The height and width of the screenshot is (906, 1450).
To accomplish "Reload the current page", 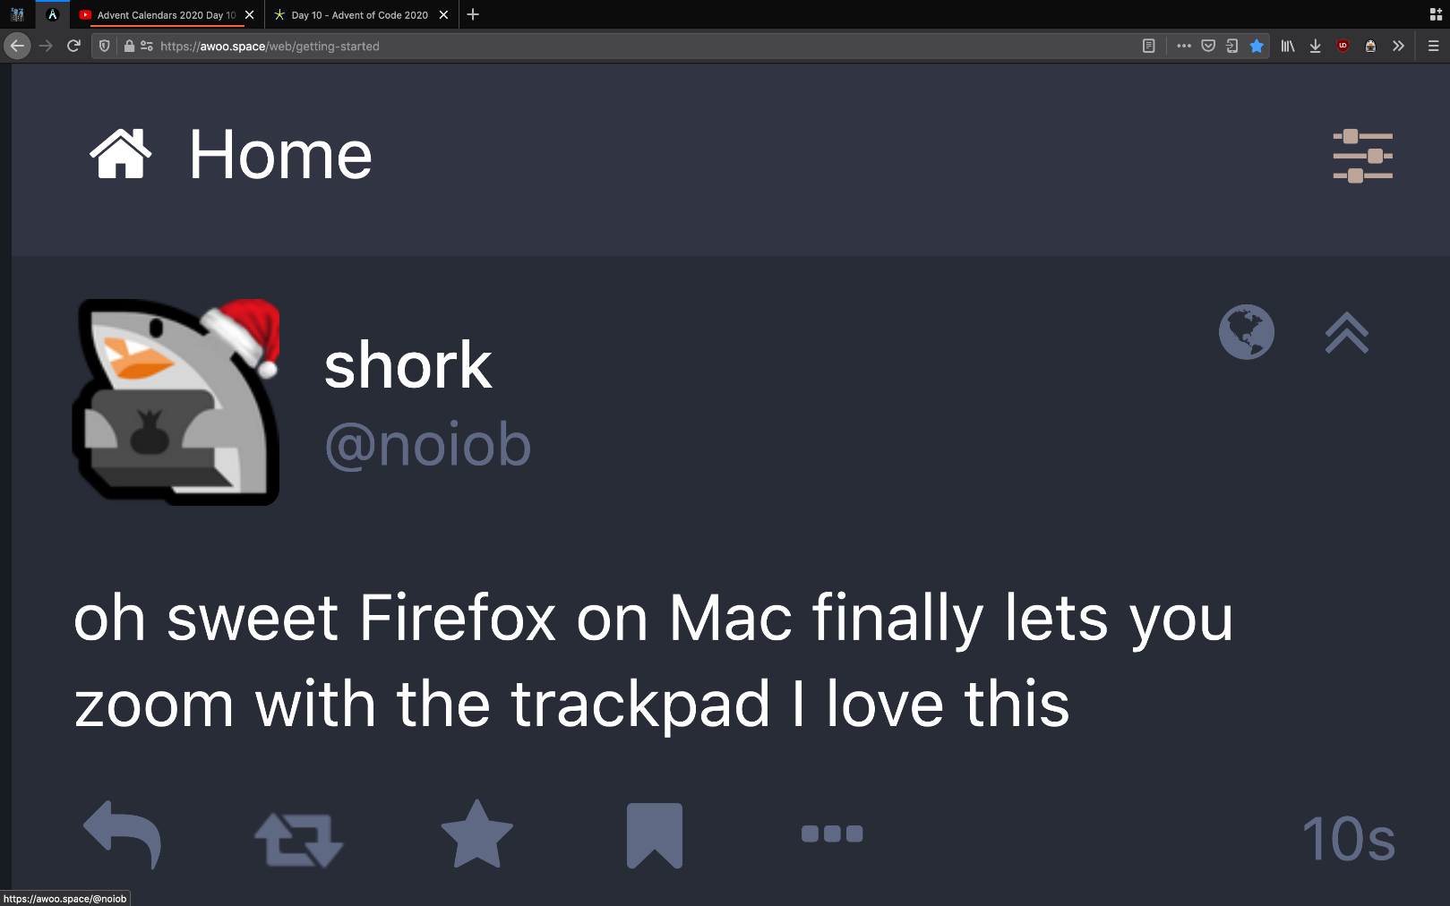I will point(73,46).
